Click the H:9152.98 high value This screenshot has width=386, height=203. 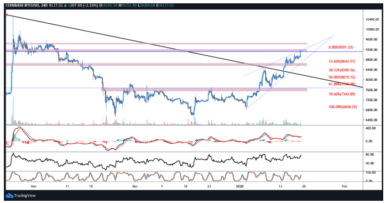(x=128, y=5)
